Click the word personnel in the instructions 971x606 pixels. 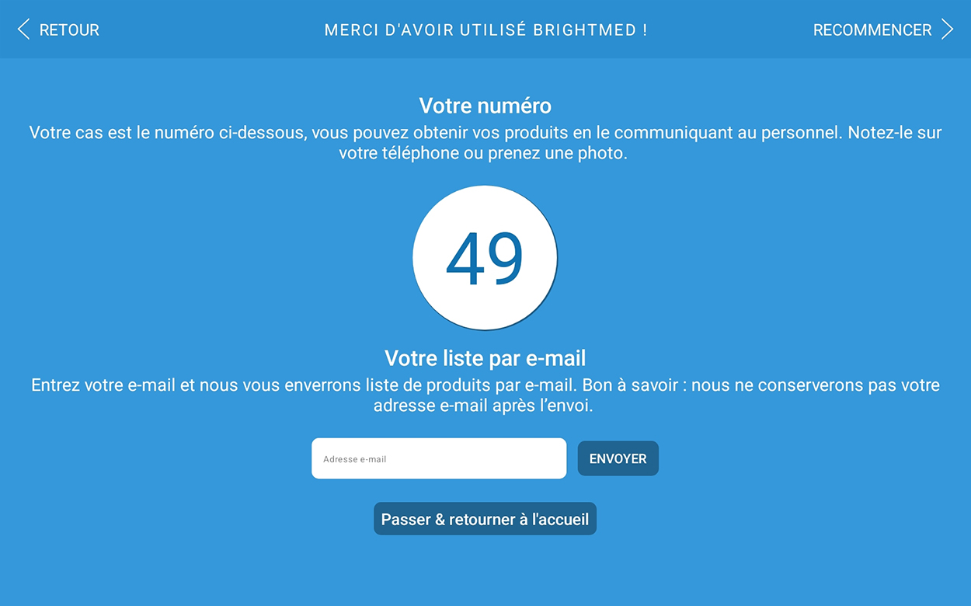click(x=802, y=133)
